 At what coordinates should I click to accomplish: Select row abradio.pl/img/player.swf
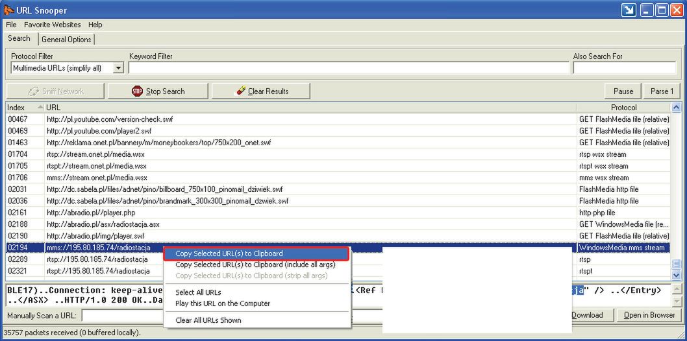click(338, 236)
